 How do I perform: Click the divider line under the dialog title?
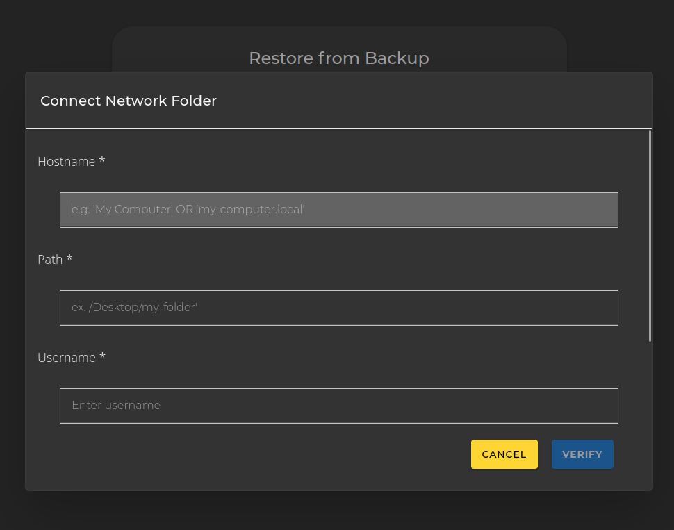(x=338, y=128)
